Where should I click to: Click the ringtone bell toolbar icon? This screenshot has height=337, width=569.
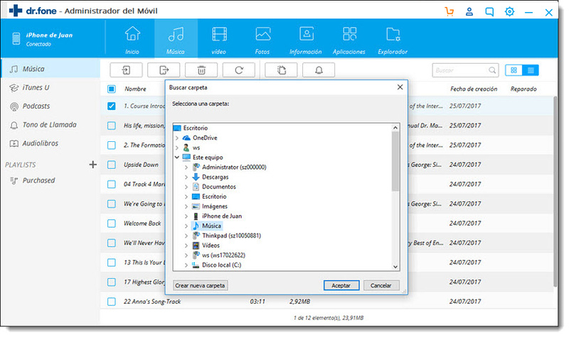[319, 70]
